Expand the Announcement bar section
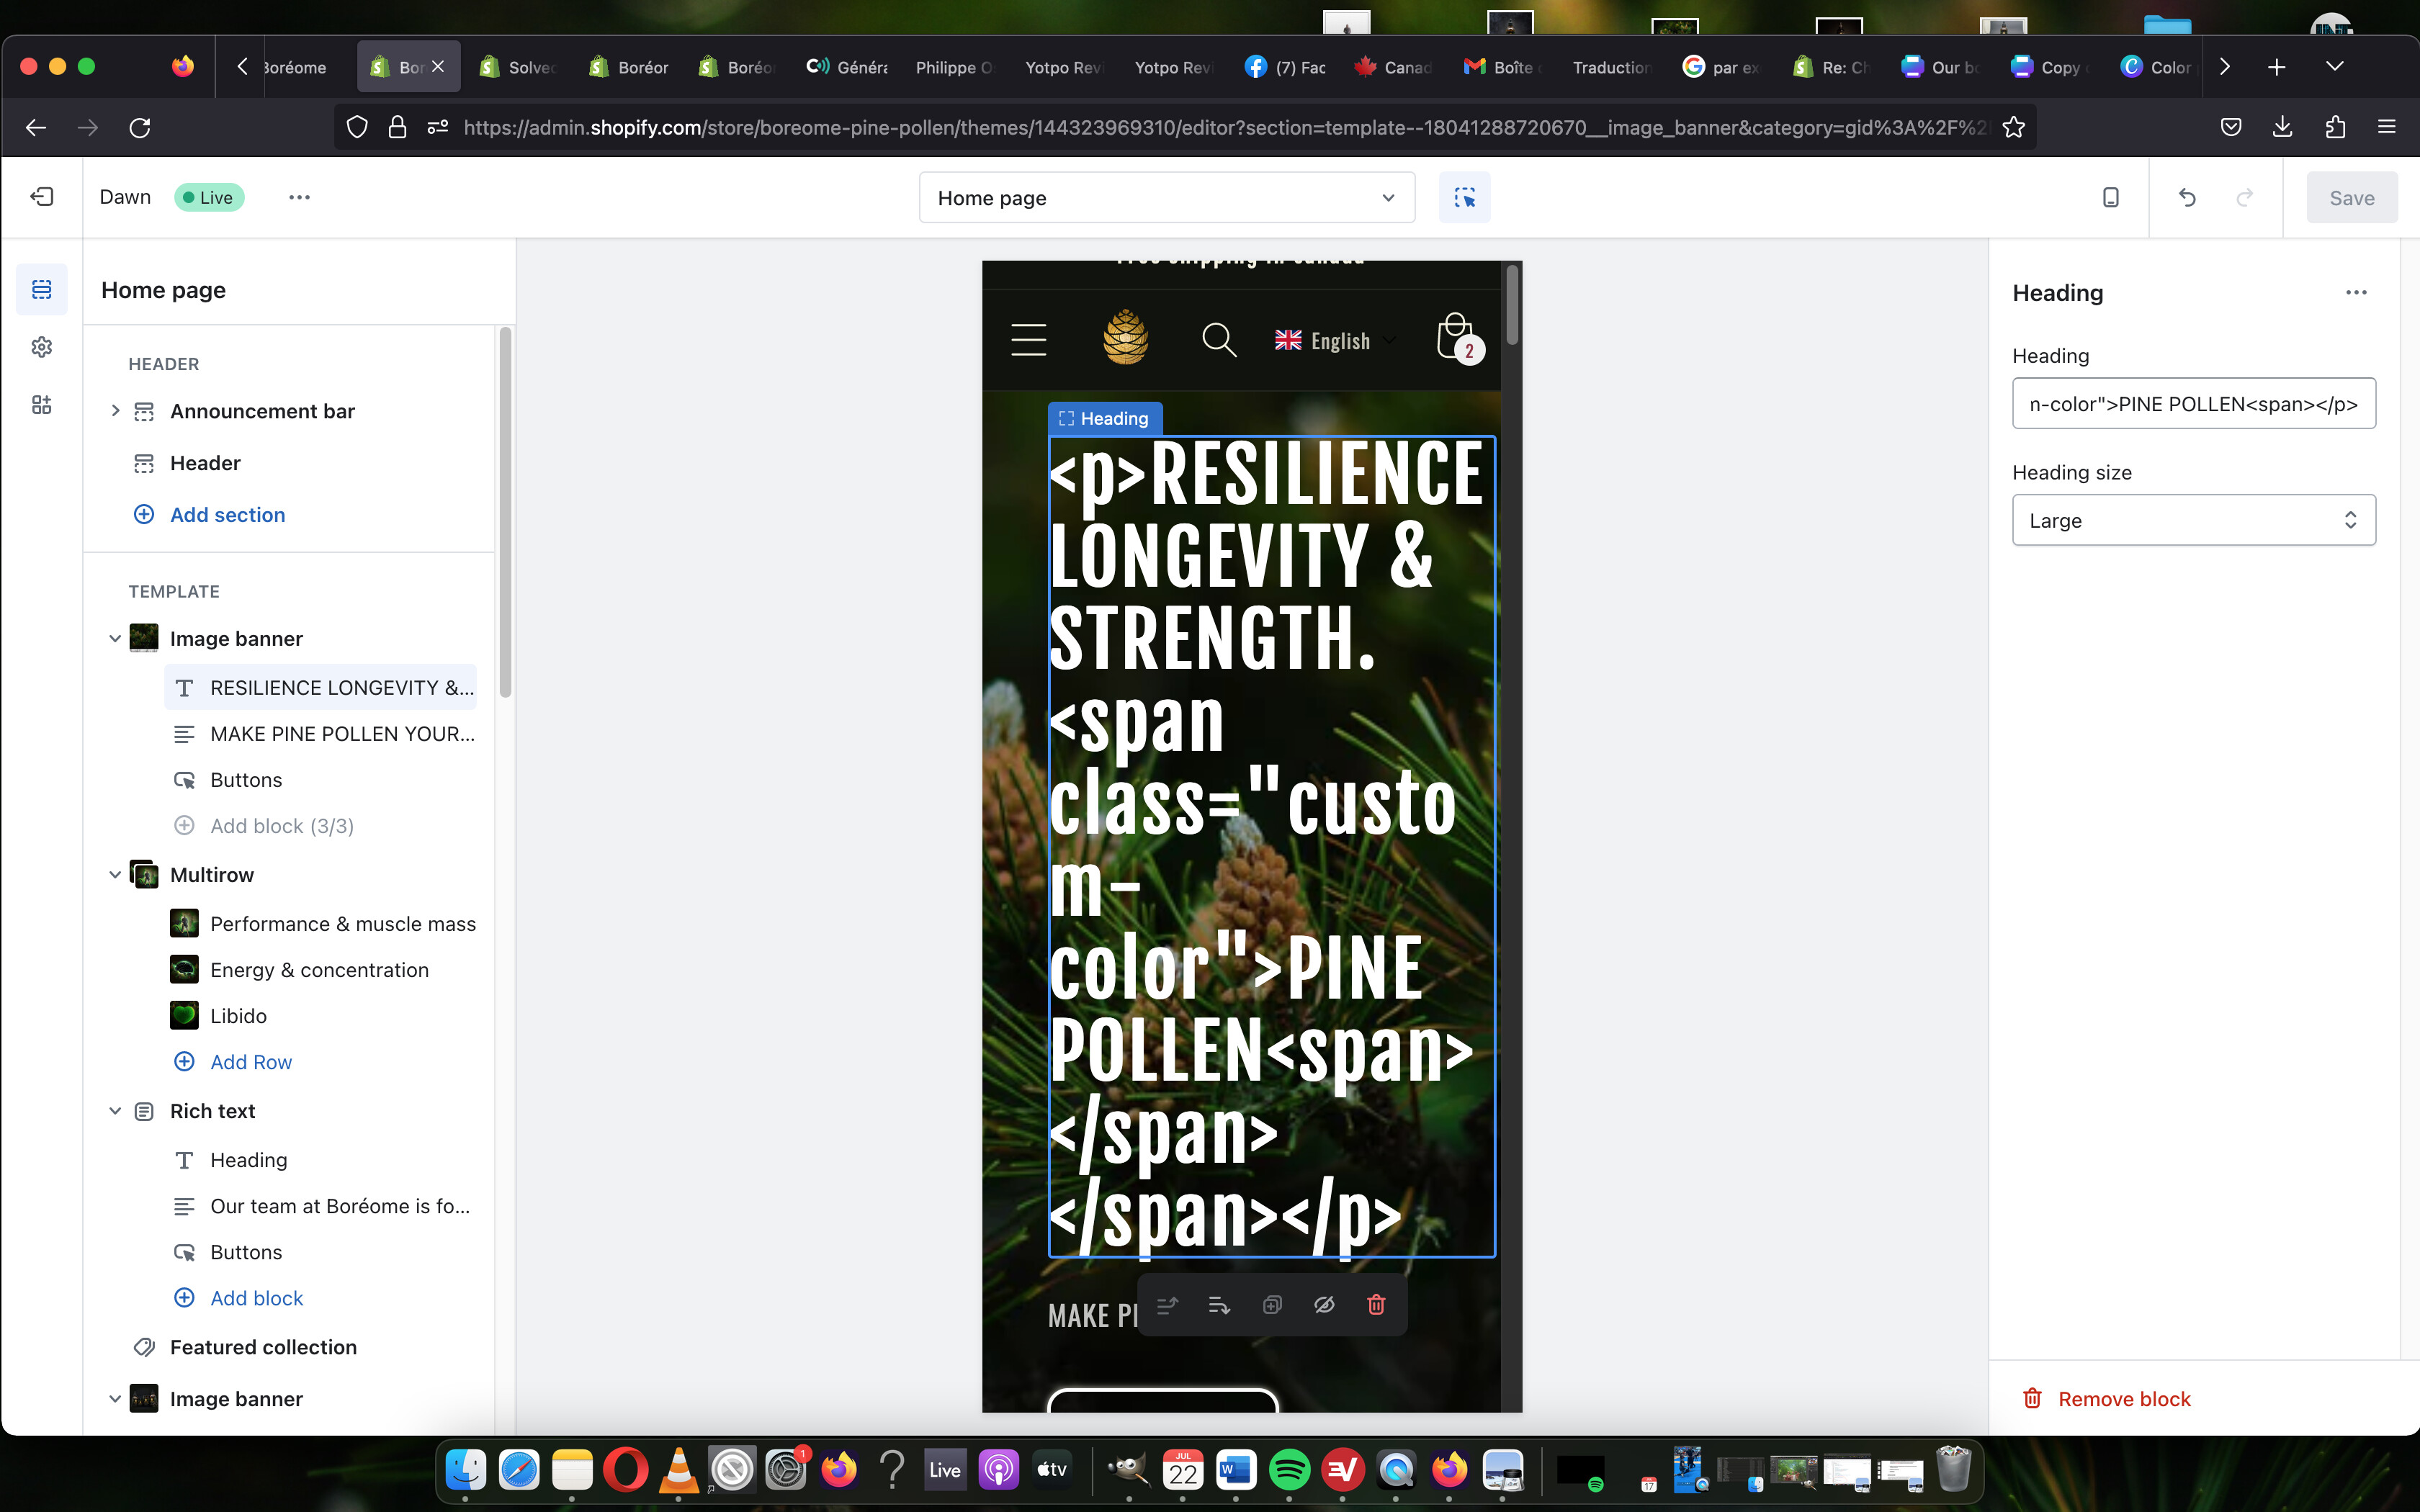The width and height of the screenshot is (2420, 1512). tap(115, 411)
